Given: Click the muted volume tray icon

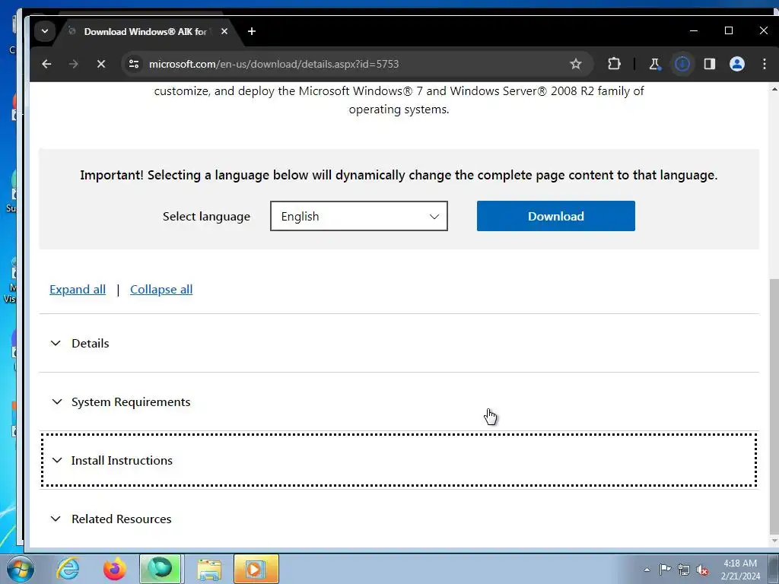Looking at the screenshot, I should tap(702, 570).
